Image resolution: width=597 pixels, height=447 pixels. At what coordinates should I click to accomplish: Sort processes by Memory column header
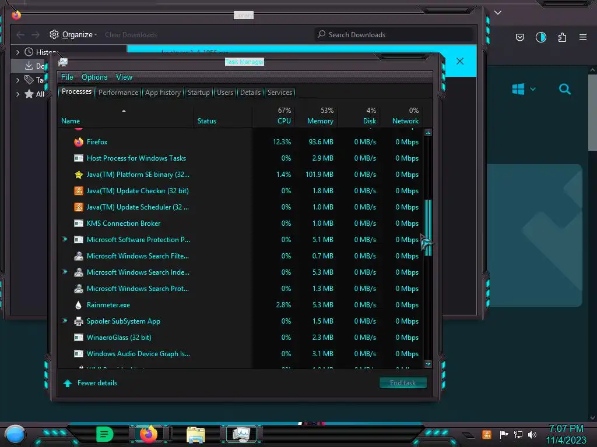tap(315, 116)
